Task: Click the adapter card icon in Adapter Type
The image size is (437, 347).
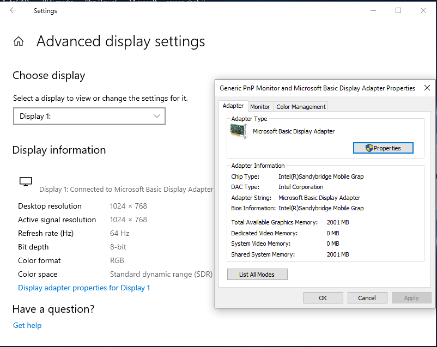Action: (x=239, y=131)
